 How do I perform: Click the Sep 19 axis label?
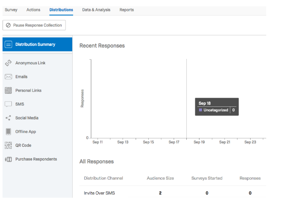199,142
